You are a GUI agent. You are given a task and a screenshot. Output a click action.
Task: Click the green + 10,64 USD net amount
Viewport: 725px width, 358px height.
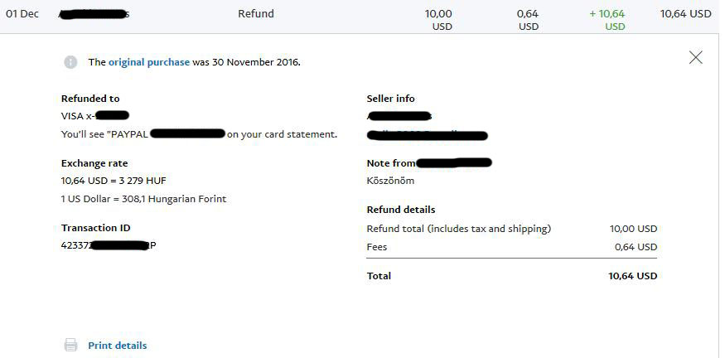607,20
